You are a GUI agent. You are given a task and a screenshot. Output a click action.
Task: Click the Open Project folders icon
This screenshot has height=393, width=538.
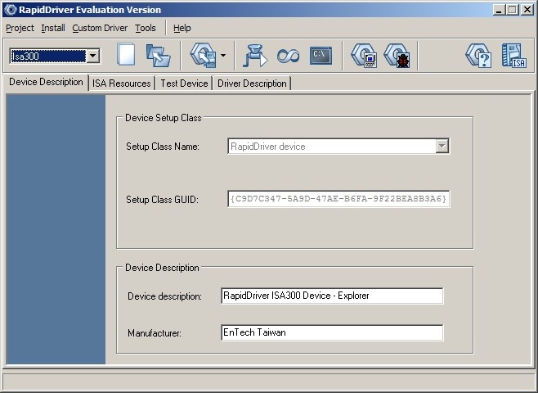(x=158, y=55)
